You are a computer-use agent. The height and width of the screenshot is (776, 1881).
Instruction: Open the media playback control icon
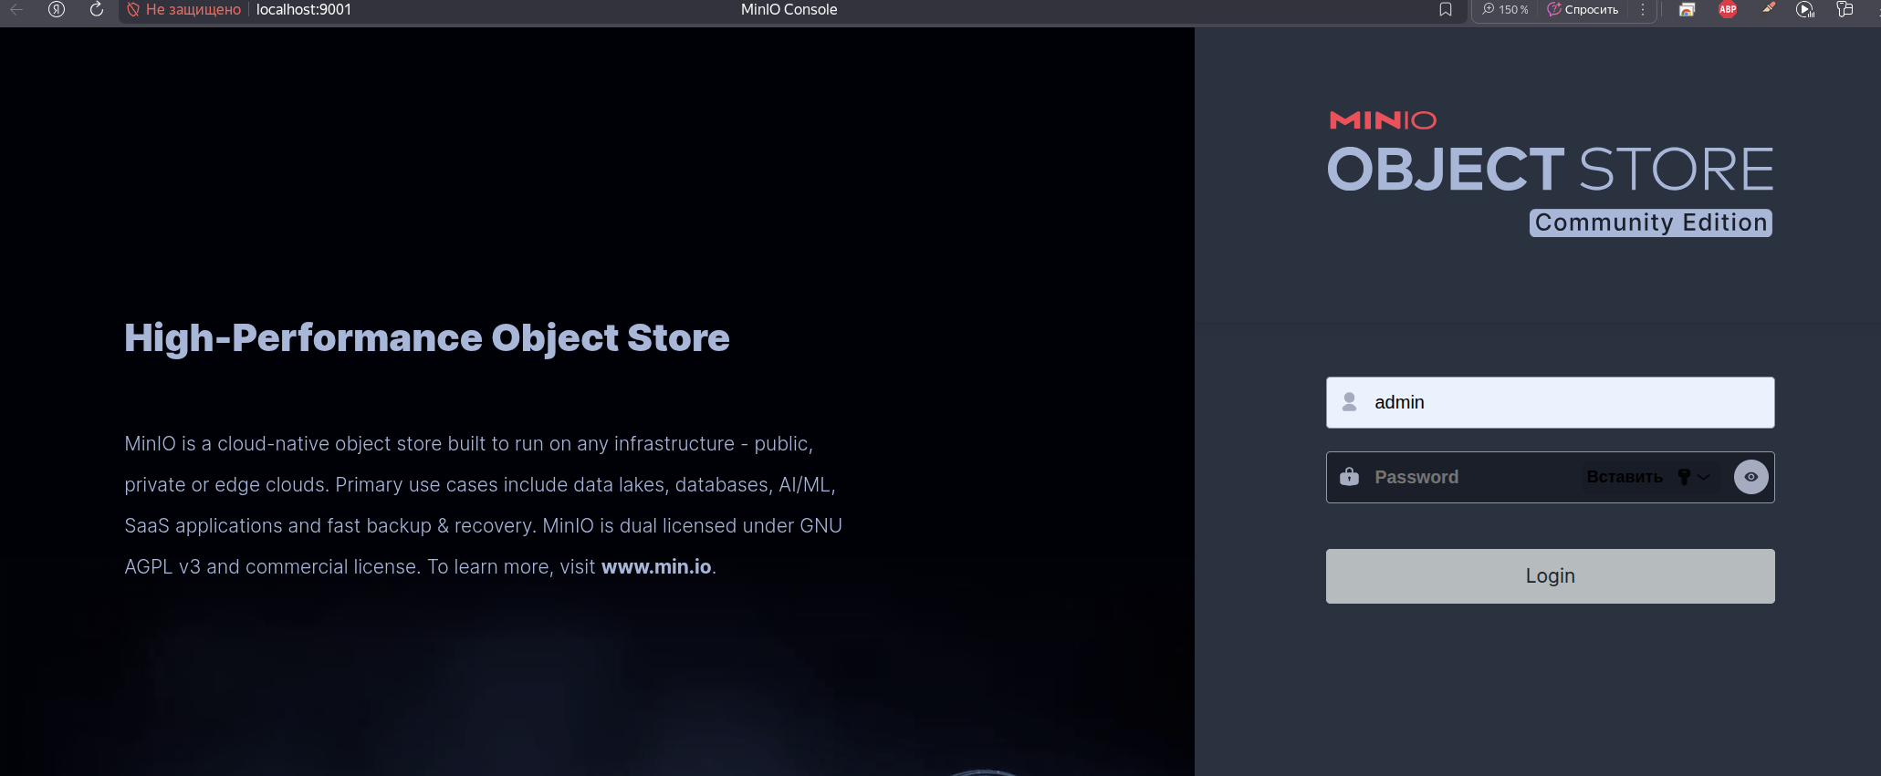coord(1804,10)
